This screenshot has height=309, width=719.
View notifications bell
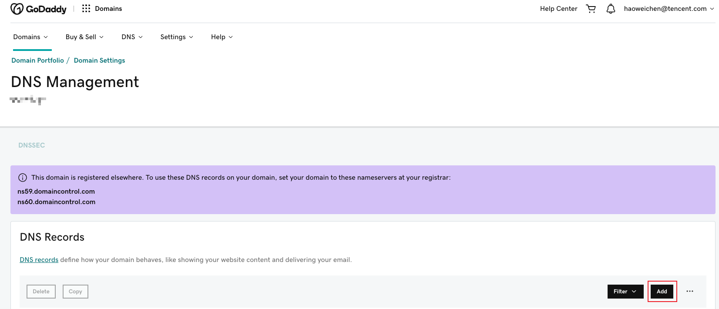tap(611, 9)
